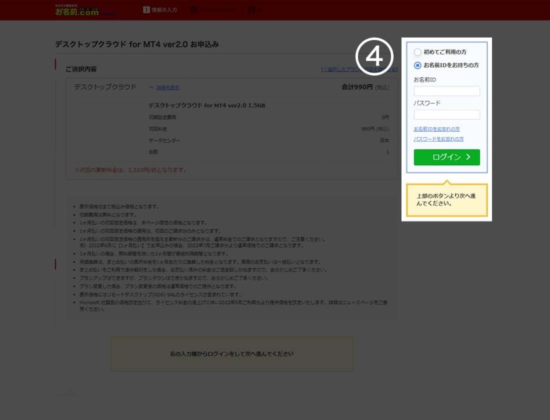Select the お名前IDをお持ちの方 radio button
550x420 pixels.
tap(417, 65)
